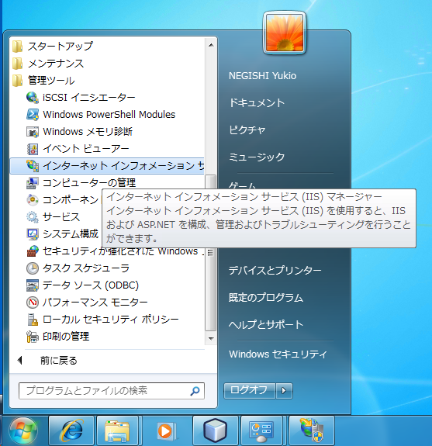
Task: Click the システム構成 icon
Action: [x=33, y=234]
